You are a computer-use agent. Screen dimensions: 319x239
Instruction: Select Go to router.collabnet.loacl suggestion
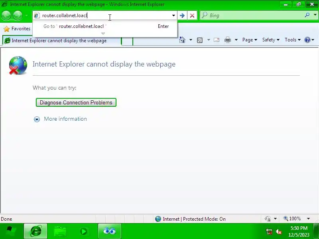[105, 26]
